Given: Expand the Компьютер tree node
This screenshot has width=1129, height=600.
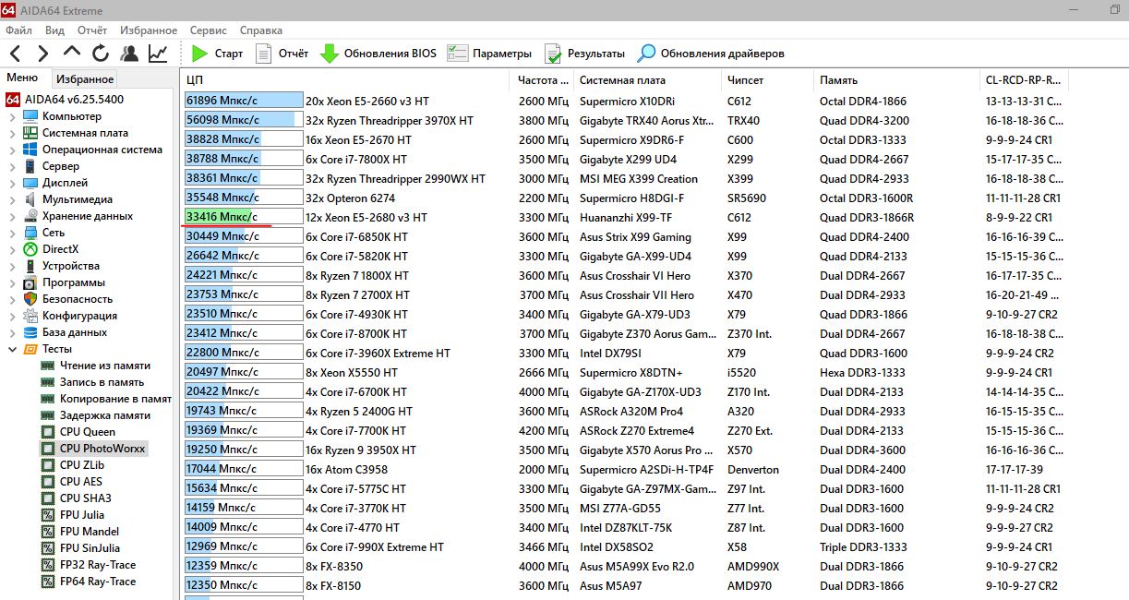Looking at the screenshot, I should click(x=12, y=116).
